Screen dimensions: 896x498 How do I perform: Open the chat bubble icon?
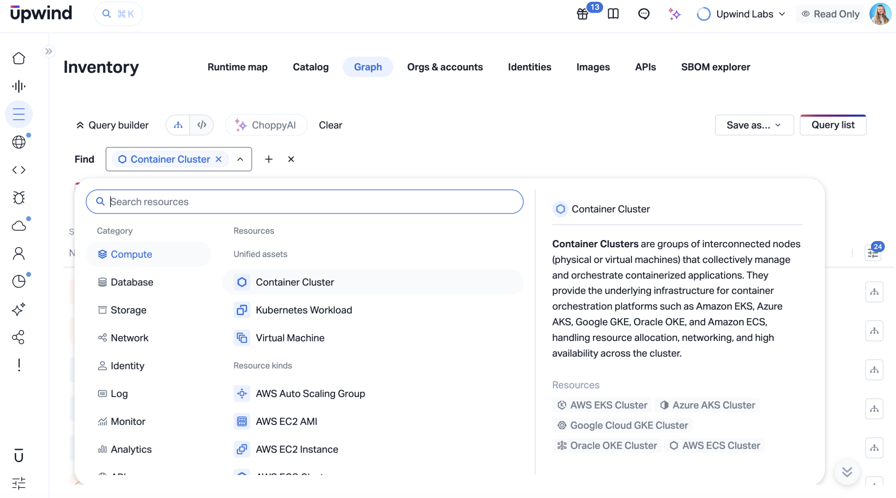[x=644, y=14]
